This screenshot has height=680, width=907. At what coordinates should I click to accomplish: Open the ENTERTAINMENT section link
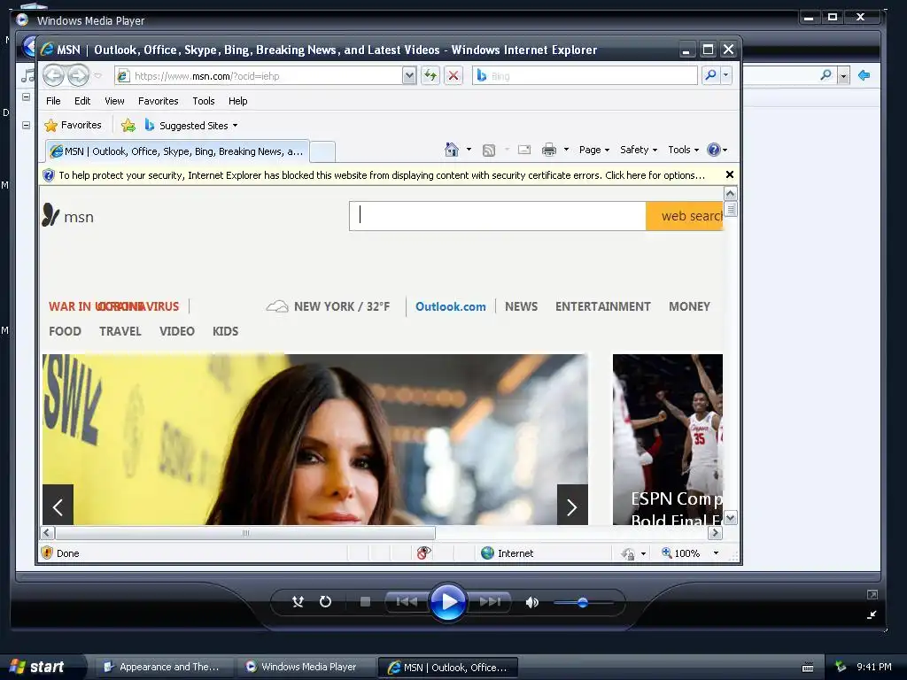602,306
